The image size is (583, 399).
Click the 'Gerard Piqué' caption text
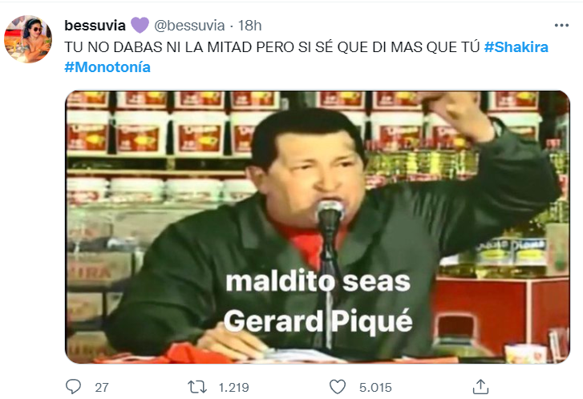(318, 321)
